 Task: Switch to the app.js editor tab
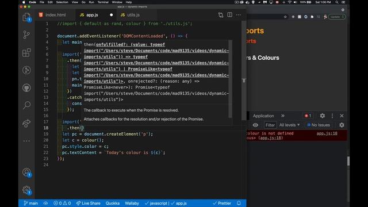pyautogui.click(x=92, y=15)
